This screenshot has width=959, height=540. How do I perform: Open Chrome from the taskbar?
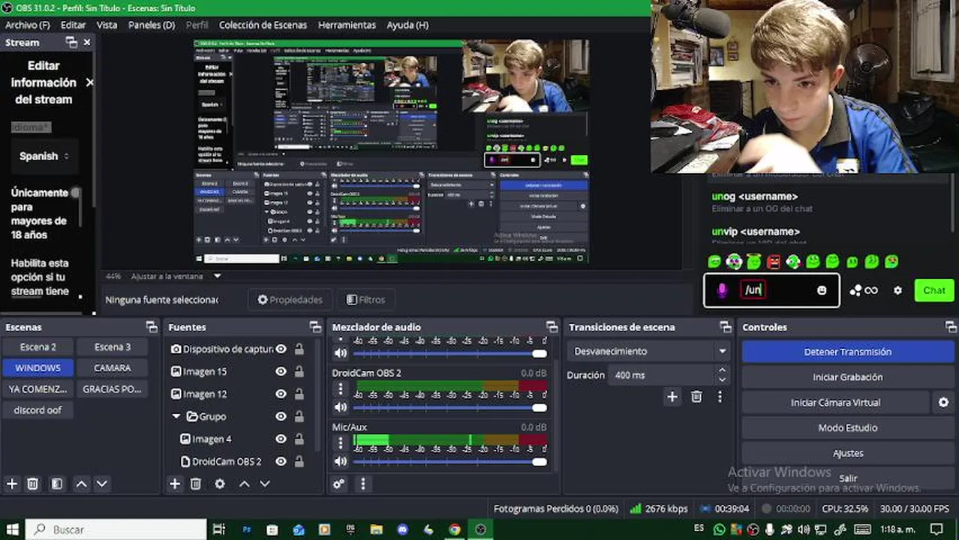[455, 529]
